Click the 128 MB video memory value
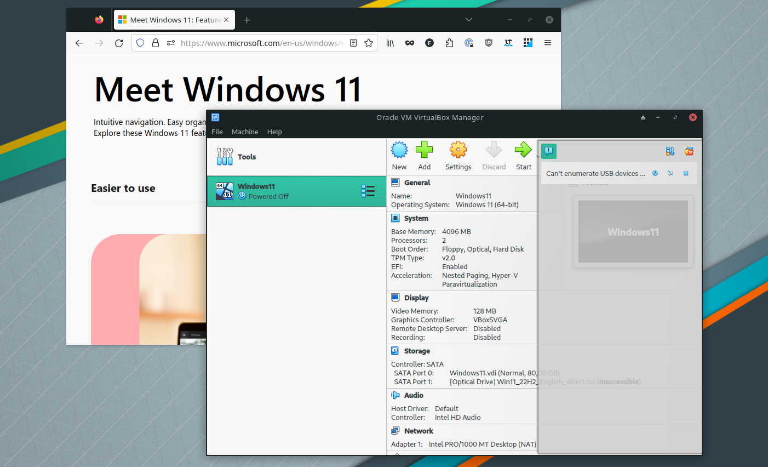Image resolution: width=768 pixels, height=467 pixels. click(x=485, y=311)
